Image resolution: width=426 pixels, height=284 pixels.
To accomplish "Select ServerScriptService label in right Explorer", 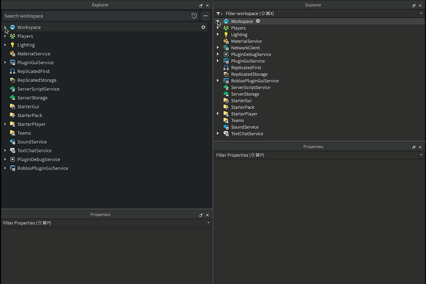I will coord(251,87).
